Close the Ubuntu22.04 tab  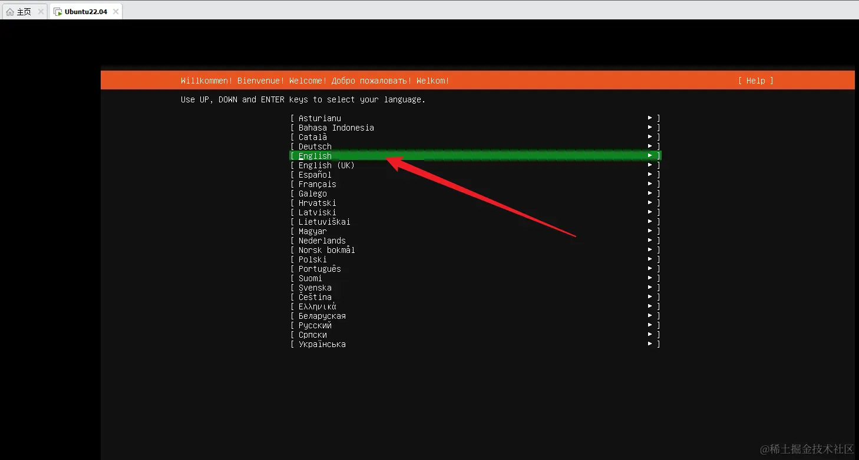tap(115, 12)
